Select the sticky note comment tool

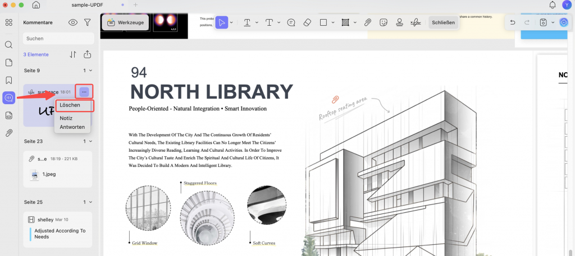tap(291, 22)
